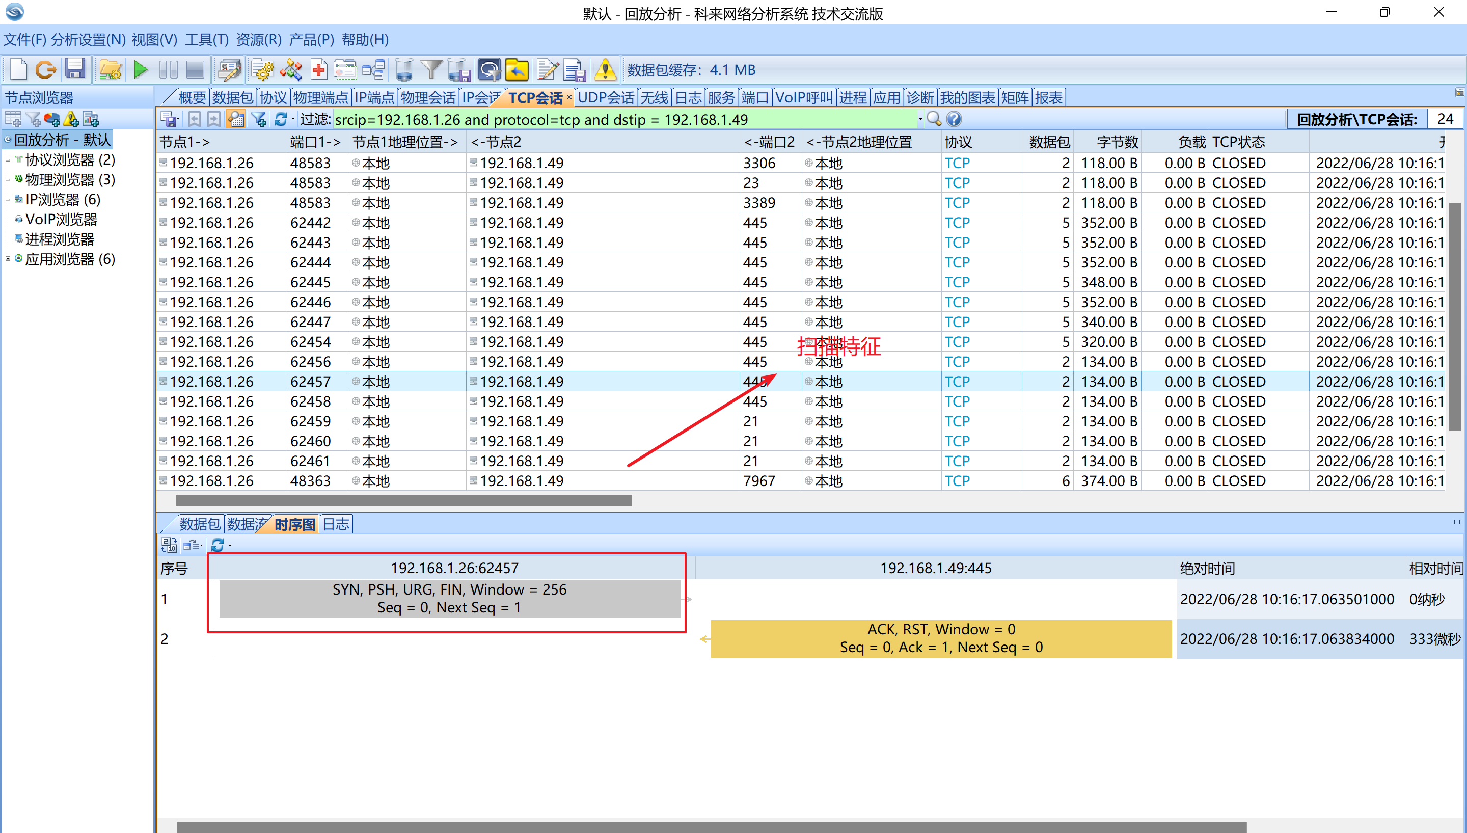Toggle the highlighted session detail view icon
1467x833 pixels.
236,119
